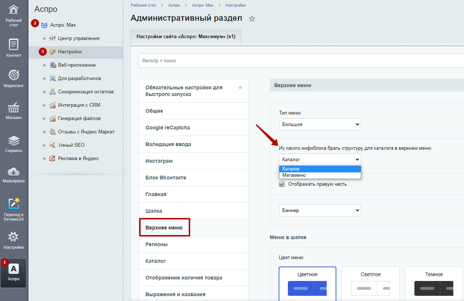Open the Сервисы layers icon
Viewport: 464px width, 301px height.
(x=14, y=141)
